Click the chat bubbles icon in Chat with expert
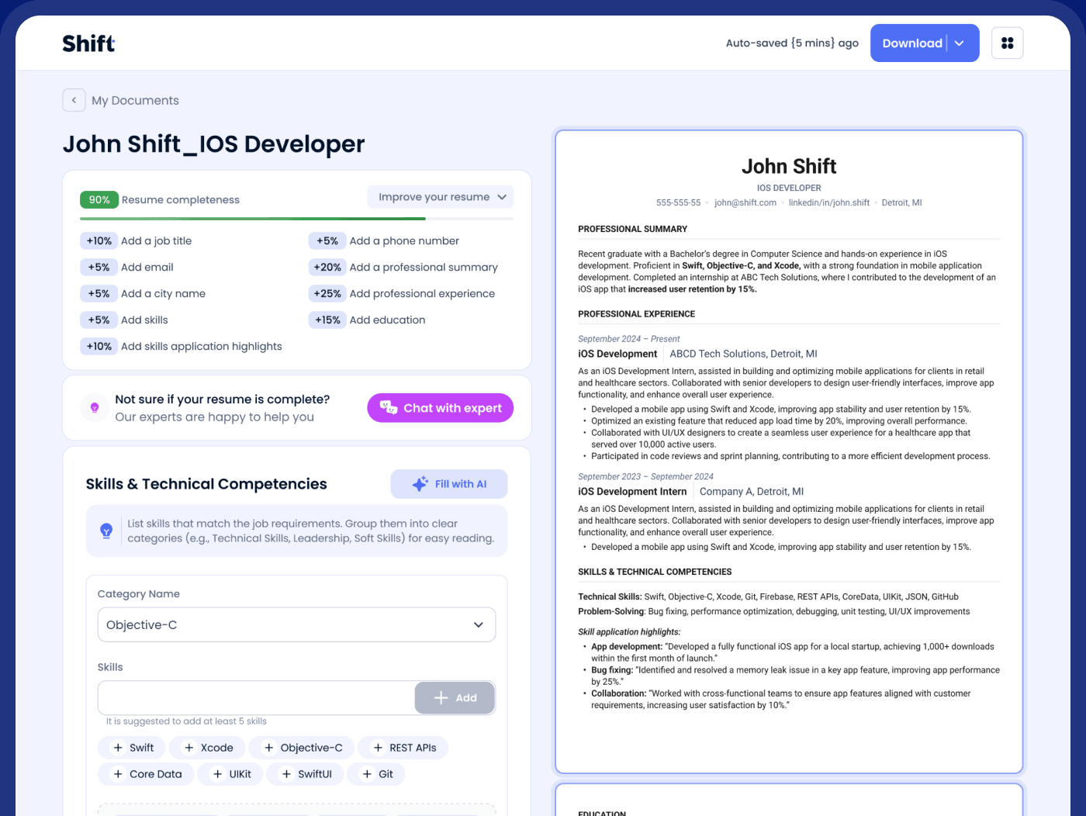This screenshot has height=816, width=1086. pyautogui.click(x=389, y=407)
